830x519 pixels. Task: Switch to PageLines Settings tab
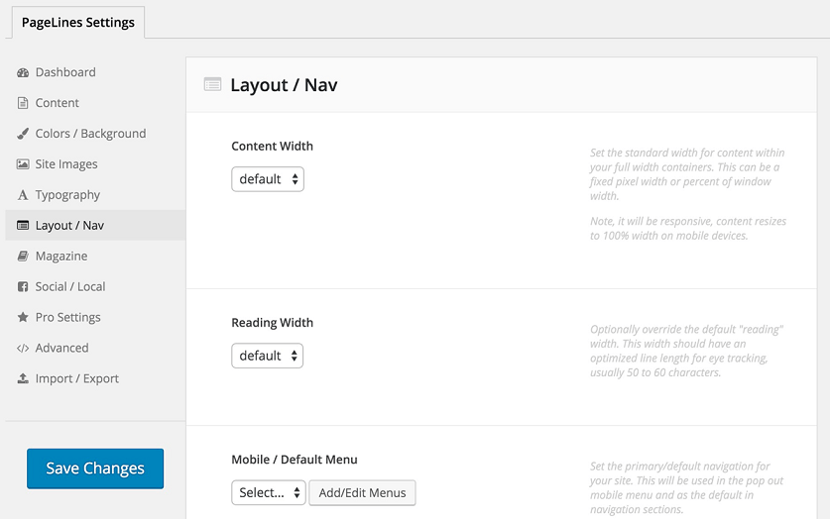pos(77,22)
